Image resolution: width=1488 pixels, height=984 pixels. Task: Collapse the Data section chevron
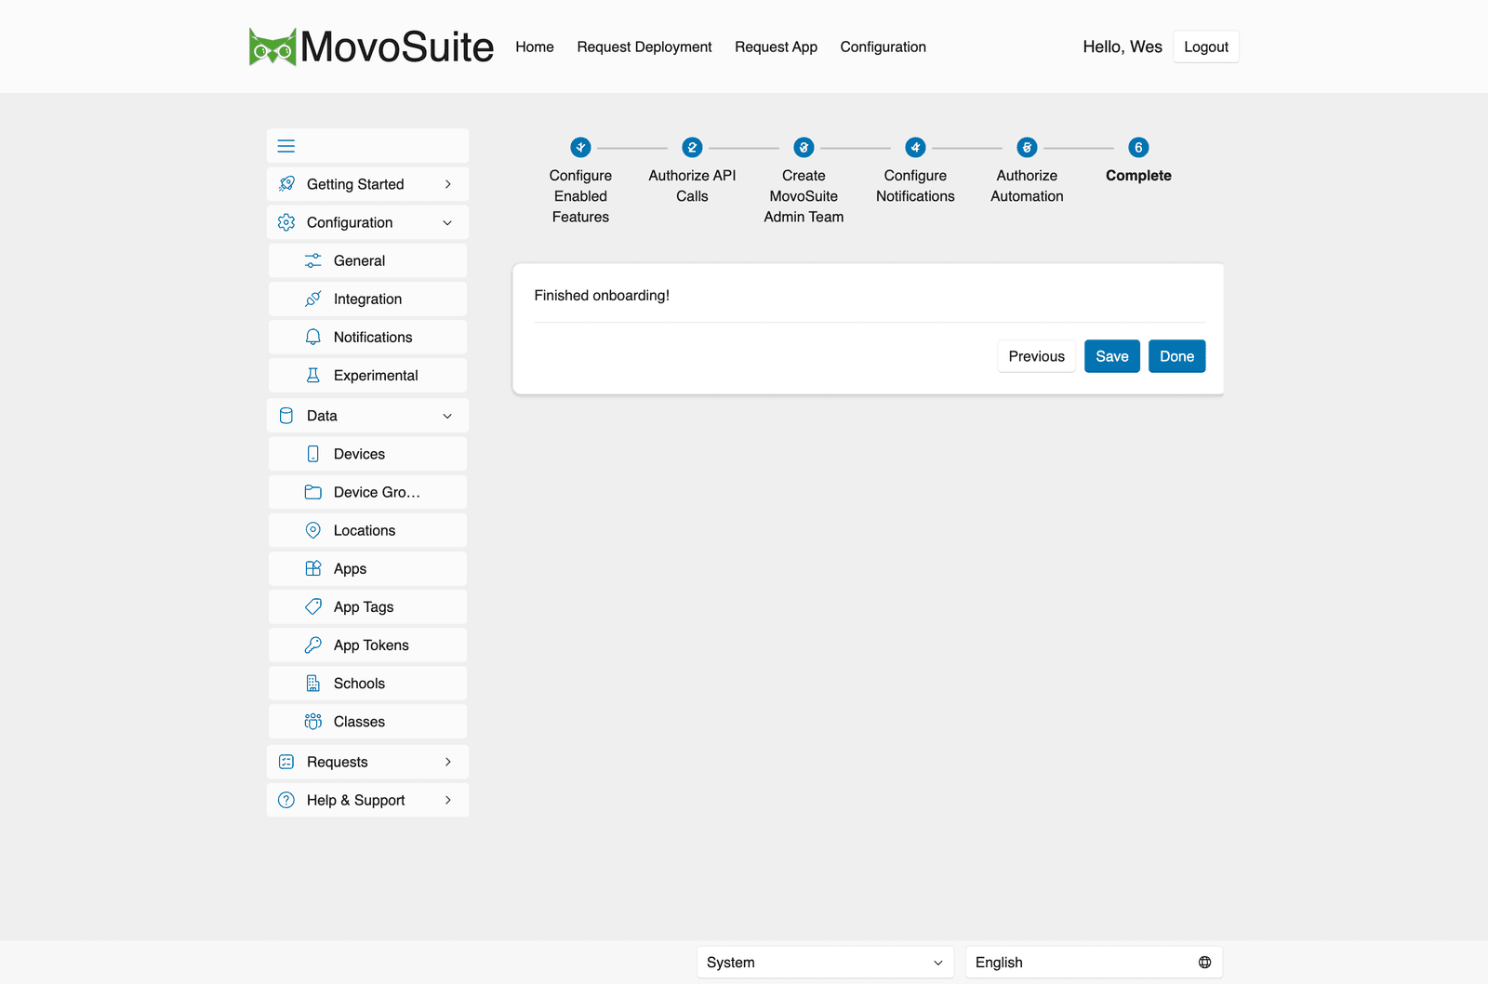[447, 417]
